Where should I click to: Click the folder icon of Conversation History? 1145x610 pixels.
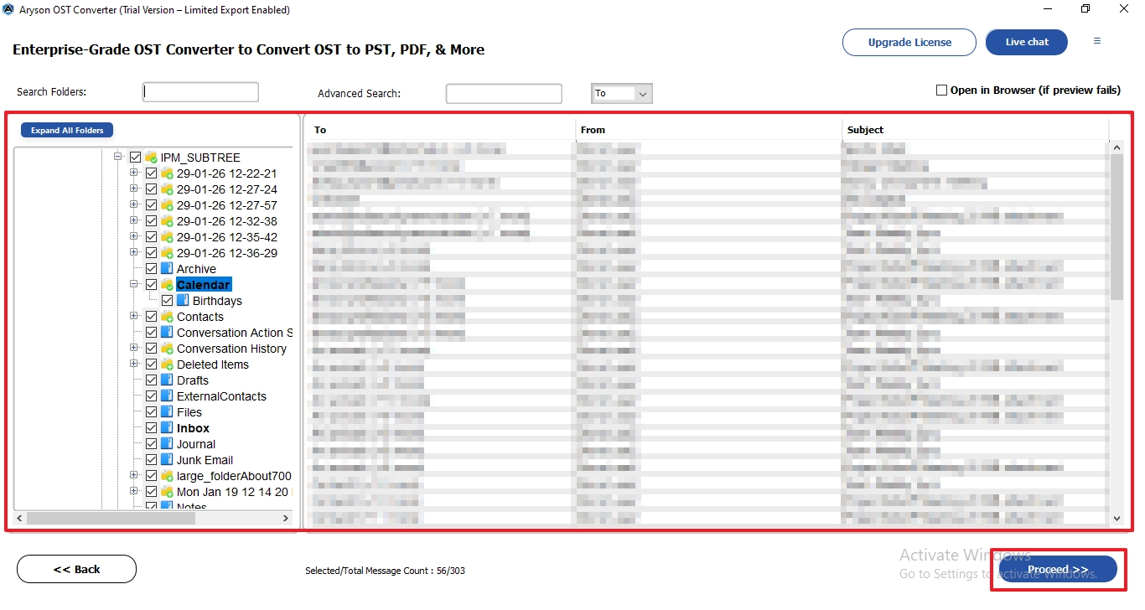click(x=168, y=349)
